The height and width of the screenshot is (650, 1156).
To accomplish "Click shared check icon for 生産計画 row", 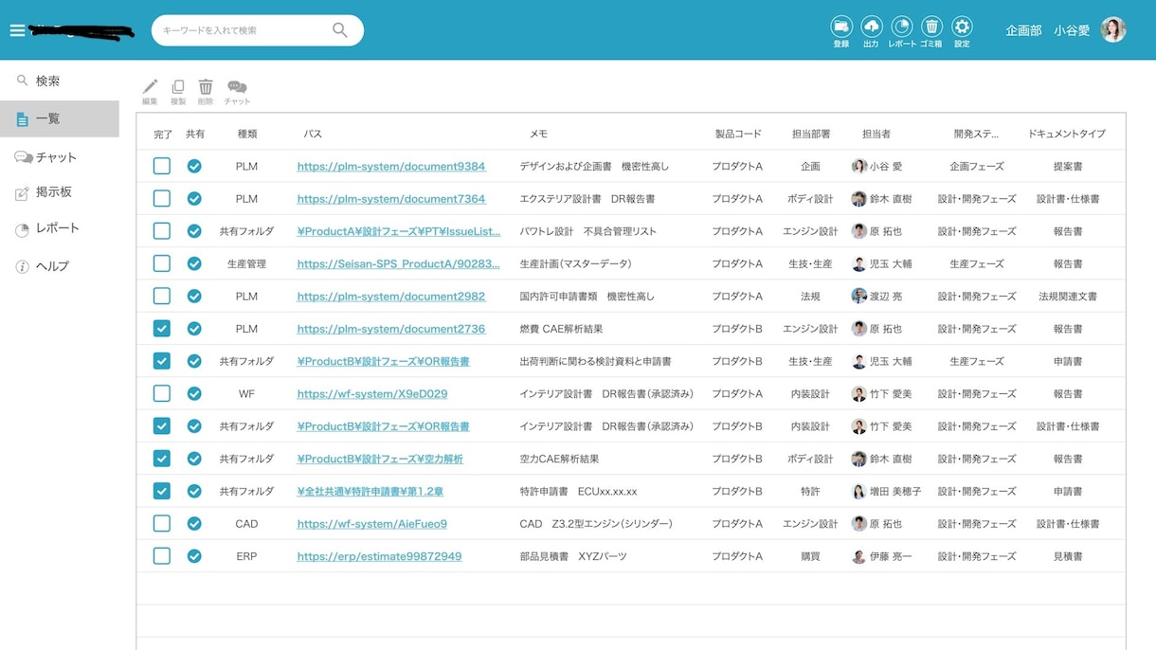I will [194, 263].
